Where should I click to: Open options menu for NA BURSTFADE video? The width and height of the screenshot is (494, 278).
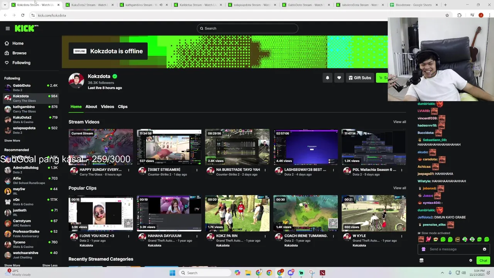coord(265,170)
